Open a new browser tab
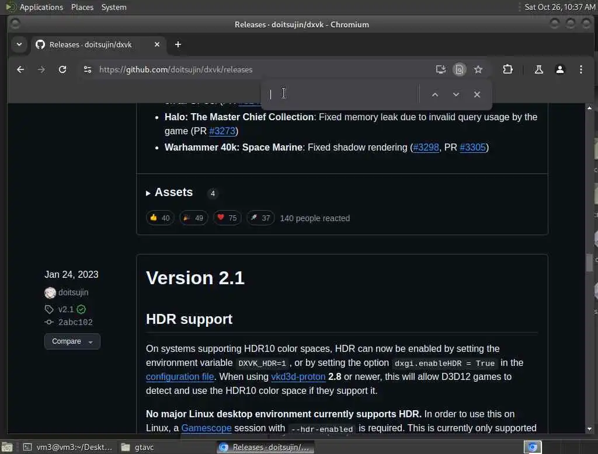Screen dimensions: 598x454 pos(178,44)
